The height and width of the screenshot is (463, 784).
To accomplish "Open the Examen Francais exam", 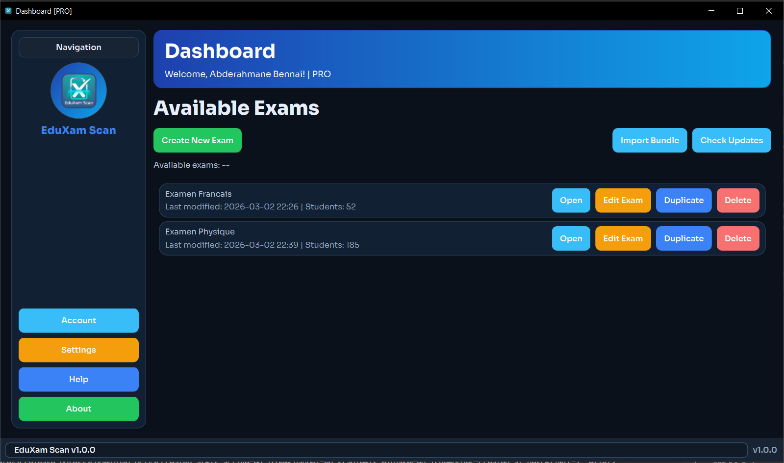I will [571, 201].
